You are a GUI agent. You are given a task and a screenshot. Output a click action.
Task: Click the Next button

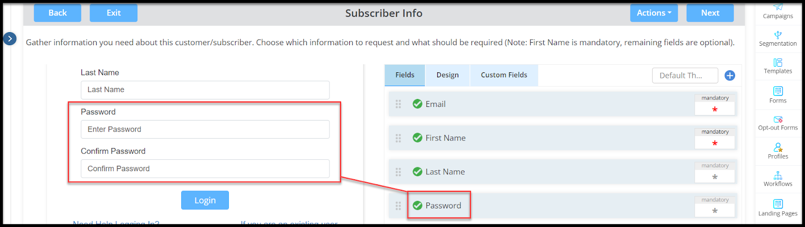point(710,13)
